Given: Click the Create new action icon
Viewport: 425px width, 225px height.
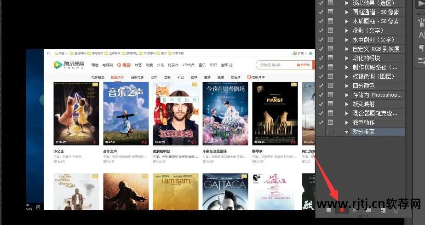Looking at the screenshot, I should click(383, 210).
